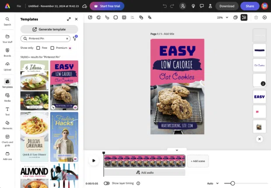Image resolution: width=271 pixels, height=188 pixels.
Task: Invite collaborators with the add-person icon
Action: pos(183,6)
